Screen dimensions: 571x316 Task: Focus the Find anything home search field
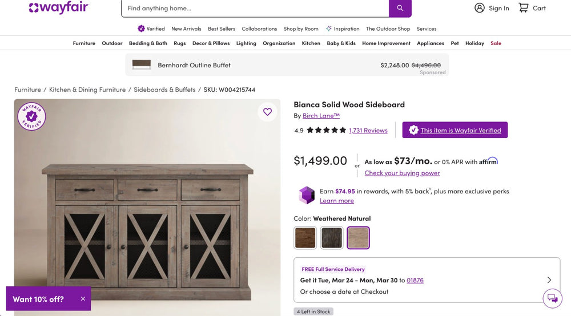[x=255, y=9]
